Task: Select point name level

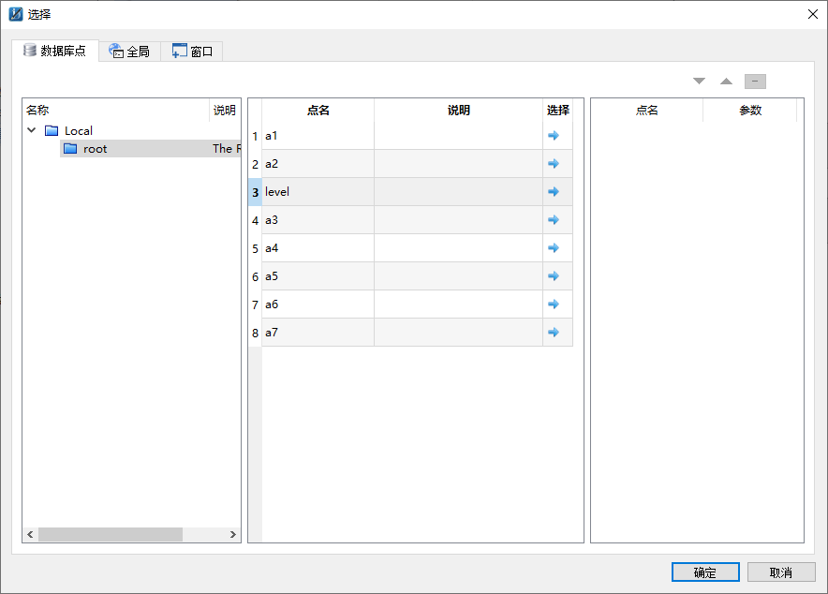Action: (x=318, y=192)
